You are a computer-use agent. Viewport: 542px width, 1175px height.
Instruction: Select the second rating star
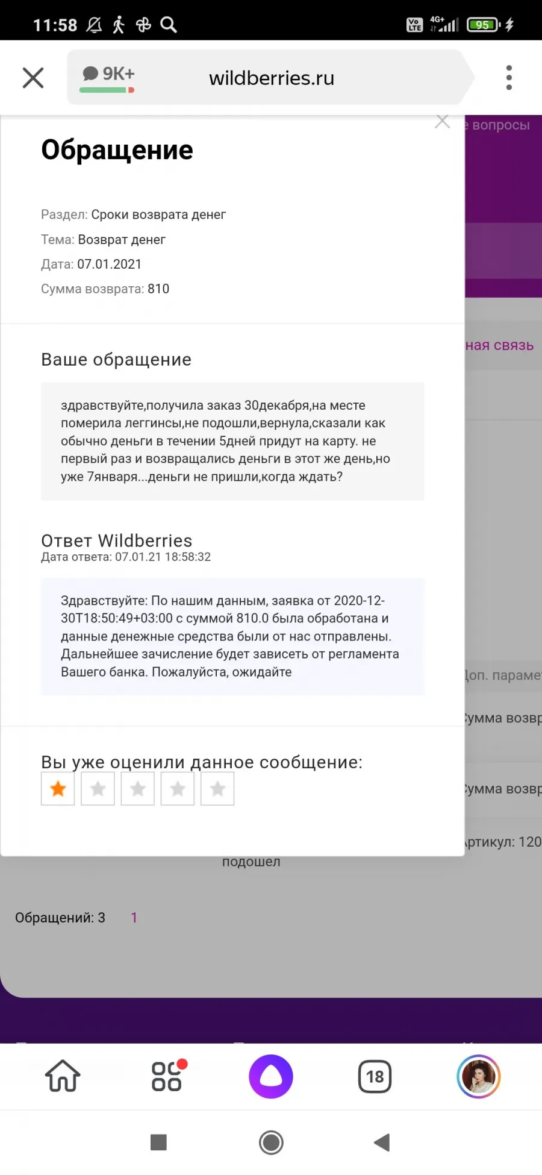coord(98,789)
